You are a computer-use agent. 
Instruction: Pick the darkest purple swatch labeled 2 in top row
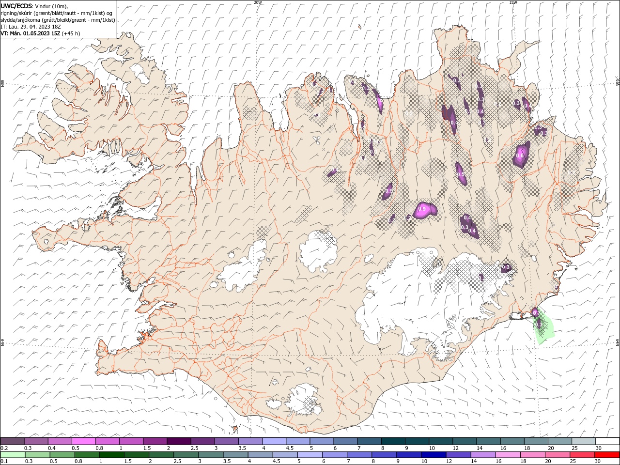pyautogui.click(x=179, y=441)
